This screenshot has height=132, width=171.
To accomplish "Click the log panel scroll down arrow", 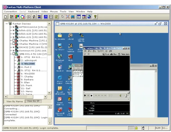I will click(50, 123).
